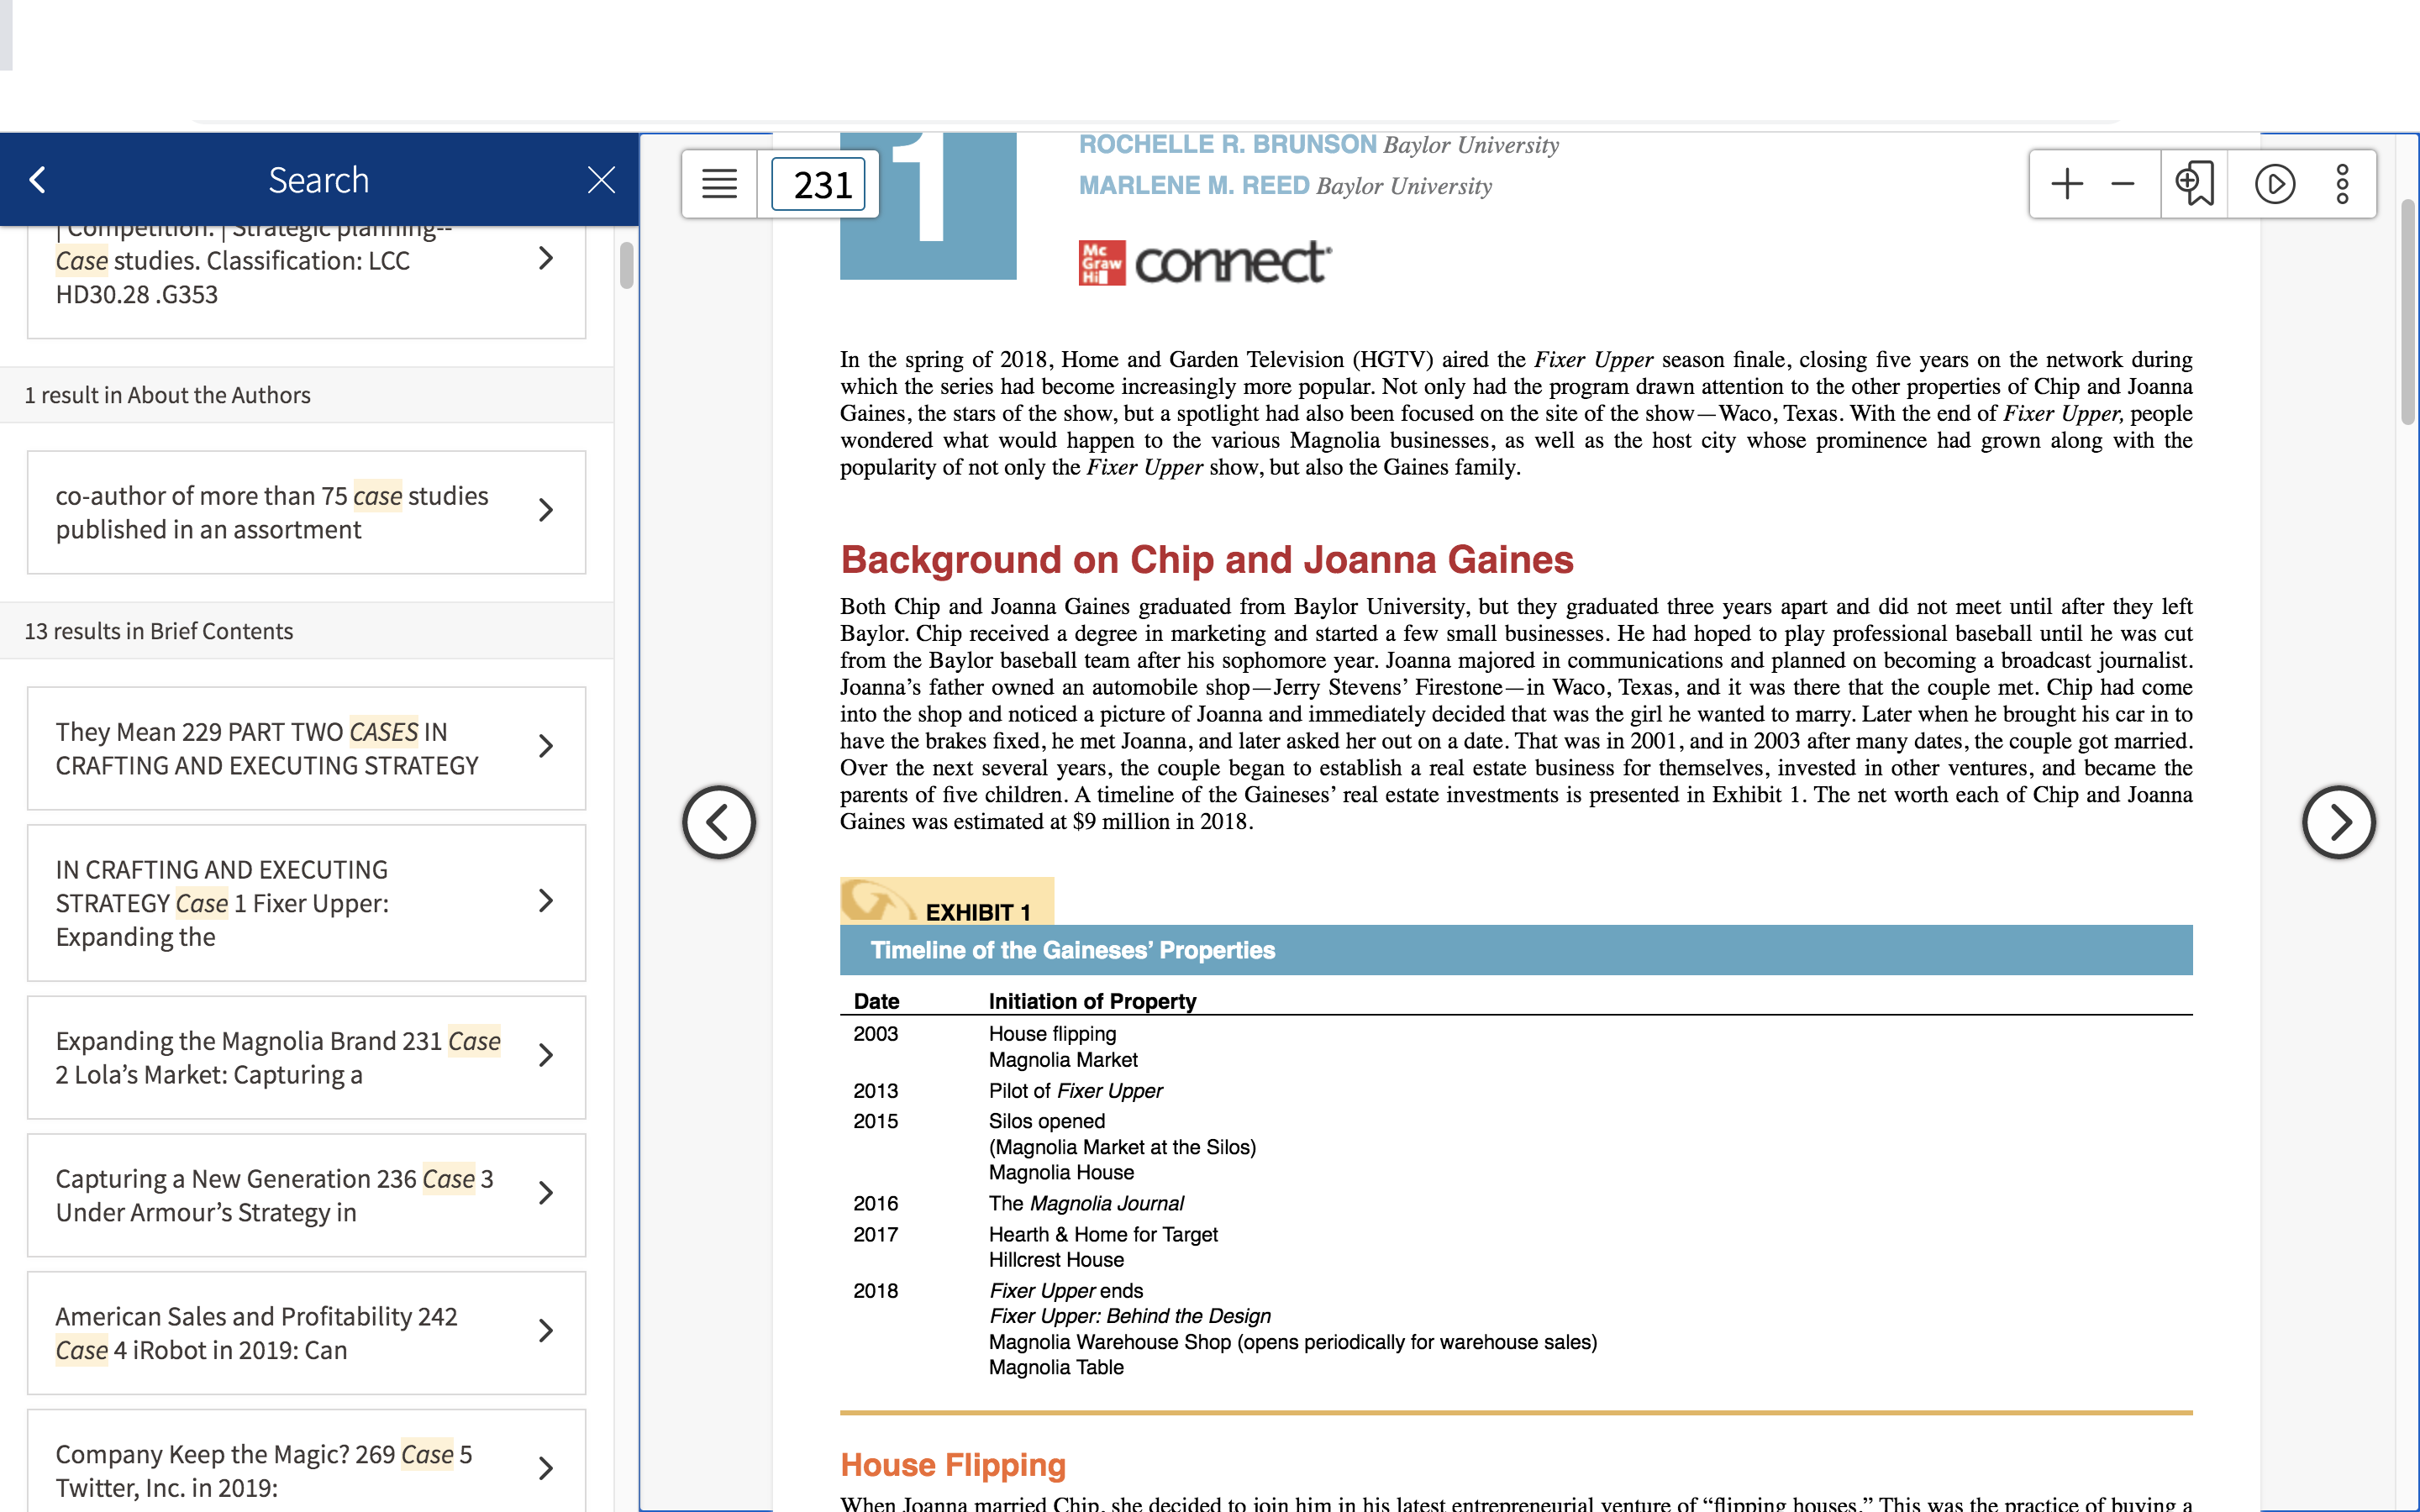Click 'The Magnolia Journal' table entry
The height and width of the screenshot is (1512, 2420).
point(1086,1204)
